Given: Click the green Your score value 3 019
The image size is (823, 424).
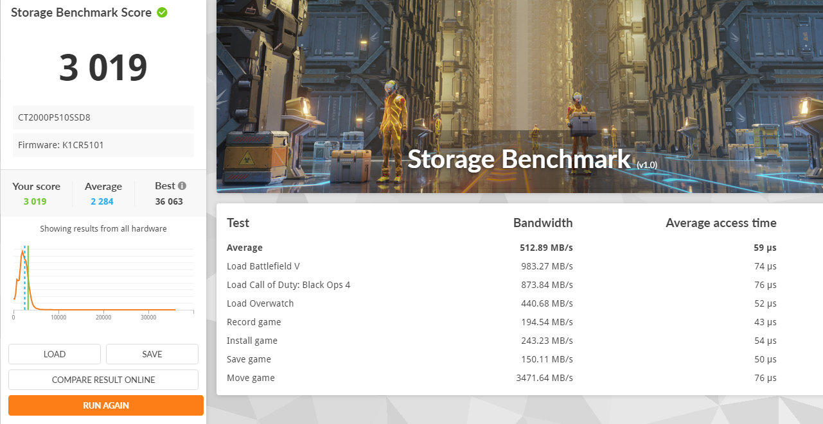Looking at the screenshot, I should coord(35,201).
